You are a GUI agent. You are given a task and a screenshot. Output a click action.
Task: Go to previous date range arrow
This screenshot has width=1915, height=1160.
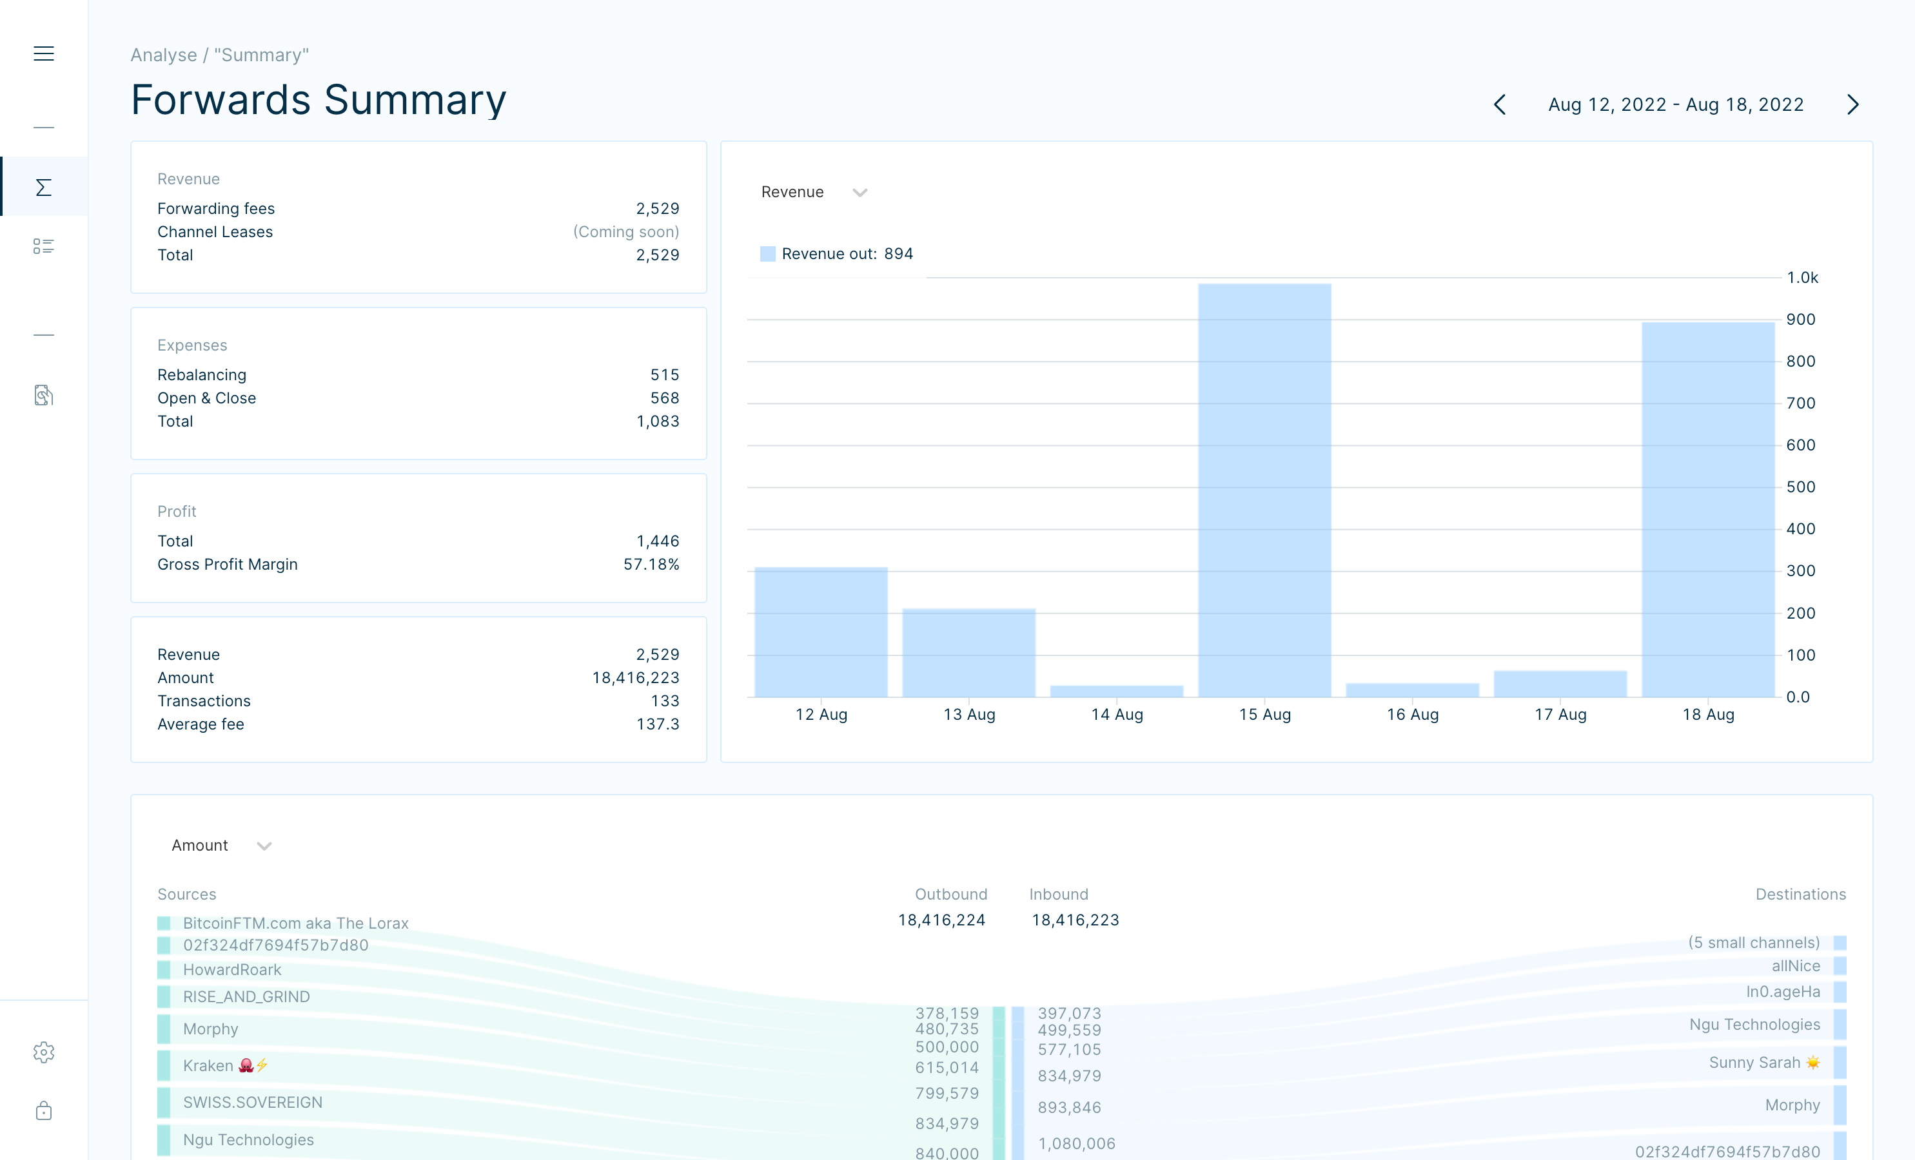1500,105
